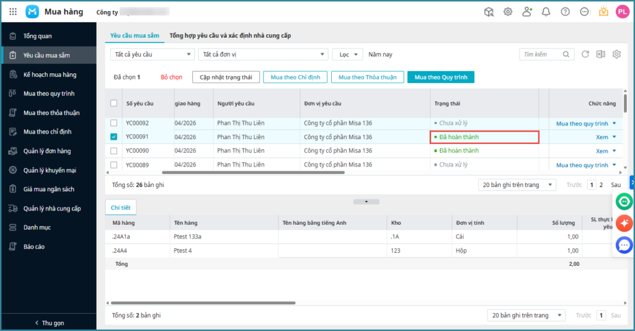Open 'Quản lý đơn hàng' in sidebar
Image resolution: width=635 pixels, height=331 pixels.
(47, 151)
